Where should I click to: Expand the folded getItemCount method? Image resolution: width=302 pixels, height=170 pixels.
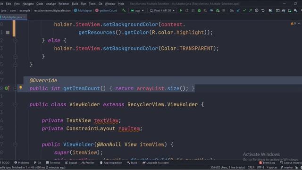pos(16,88)
